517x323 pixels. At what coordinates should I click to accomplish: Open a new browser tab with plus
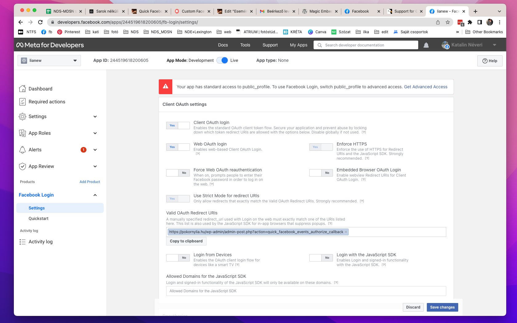(475, 11)
